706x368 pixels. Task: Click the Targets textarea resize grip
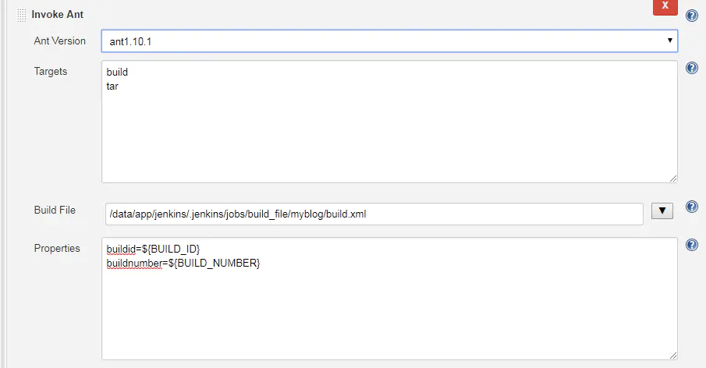(672, 178)
